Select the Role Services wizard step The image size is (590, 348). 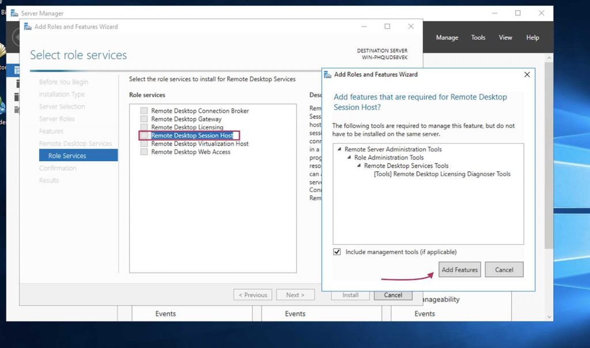coord(67,156)
